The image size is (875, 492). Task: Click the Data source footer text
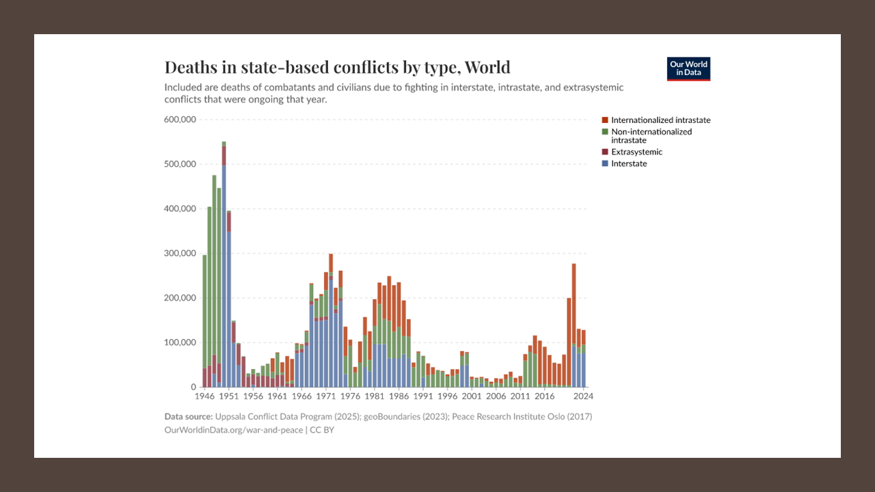point(378,417)
